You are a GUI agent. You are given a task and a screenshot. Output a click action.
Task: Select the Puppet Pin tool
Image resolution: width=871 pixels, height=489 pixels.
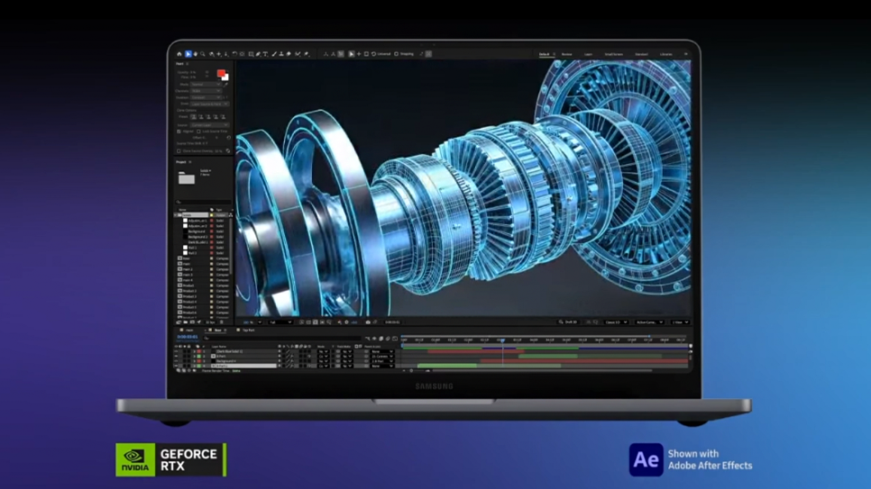(307, 54)
